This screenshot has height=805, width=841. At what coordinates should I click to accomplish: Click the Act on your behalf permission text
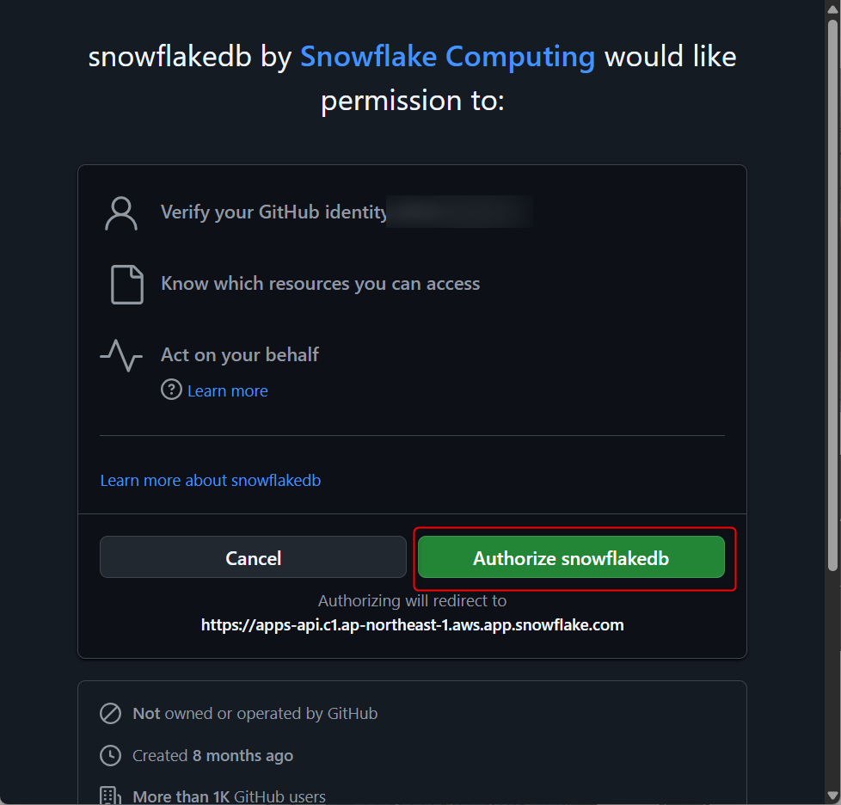coord(239,354)
